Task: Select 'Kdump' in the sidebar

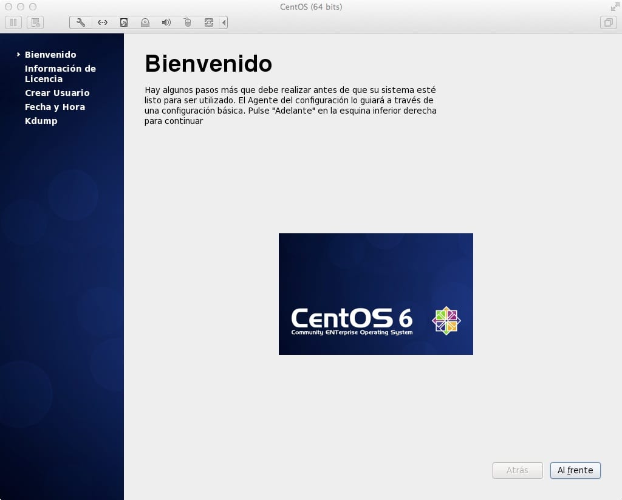Action: click(x=41, y=121)
